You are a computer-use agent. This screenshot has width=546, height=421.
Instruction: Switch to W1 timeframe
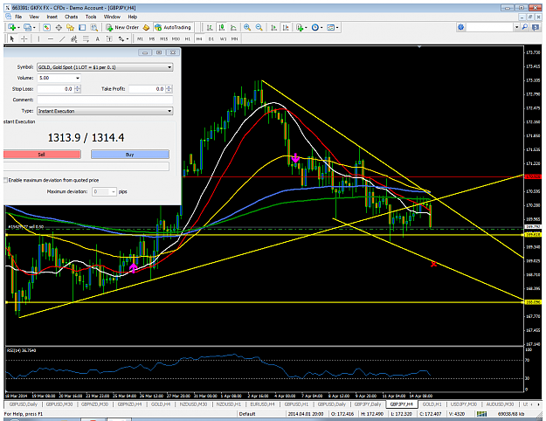coord(224,38)
